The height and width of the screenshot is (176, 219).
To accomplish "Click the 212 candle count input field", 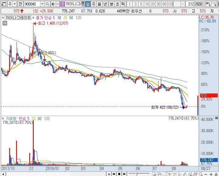I will point(190,4).
